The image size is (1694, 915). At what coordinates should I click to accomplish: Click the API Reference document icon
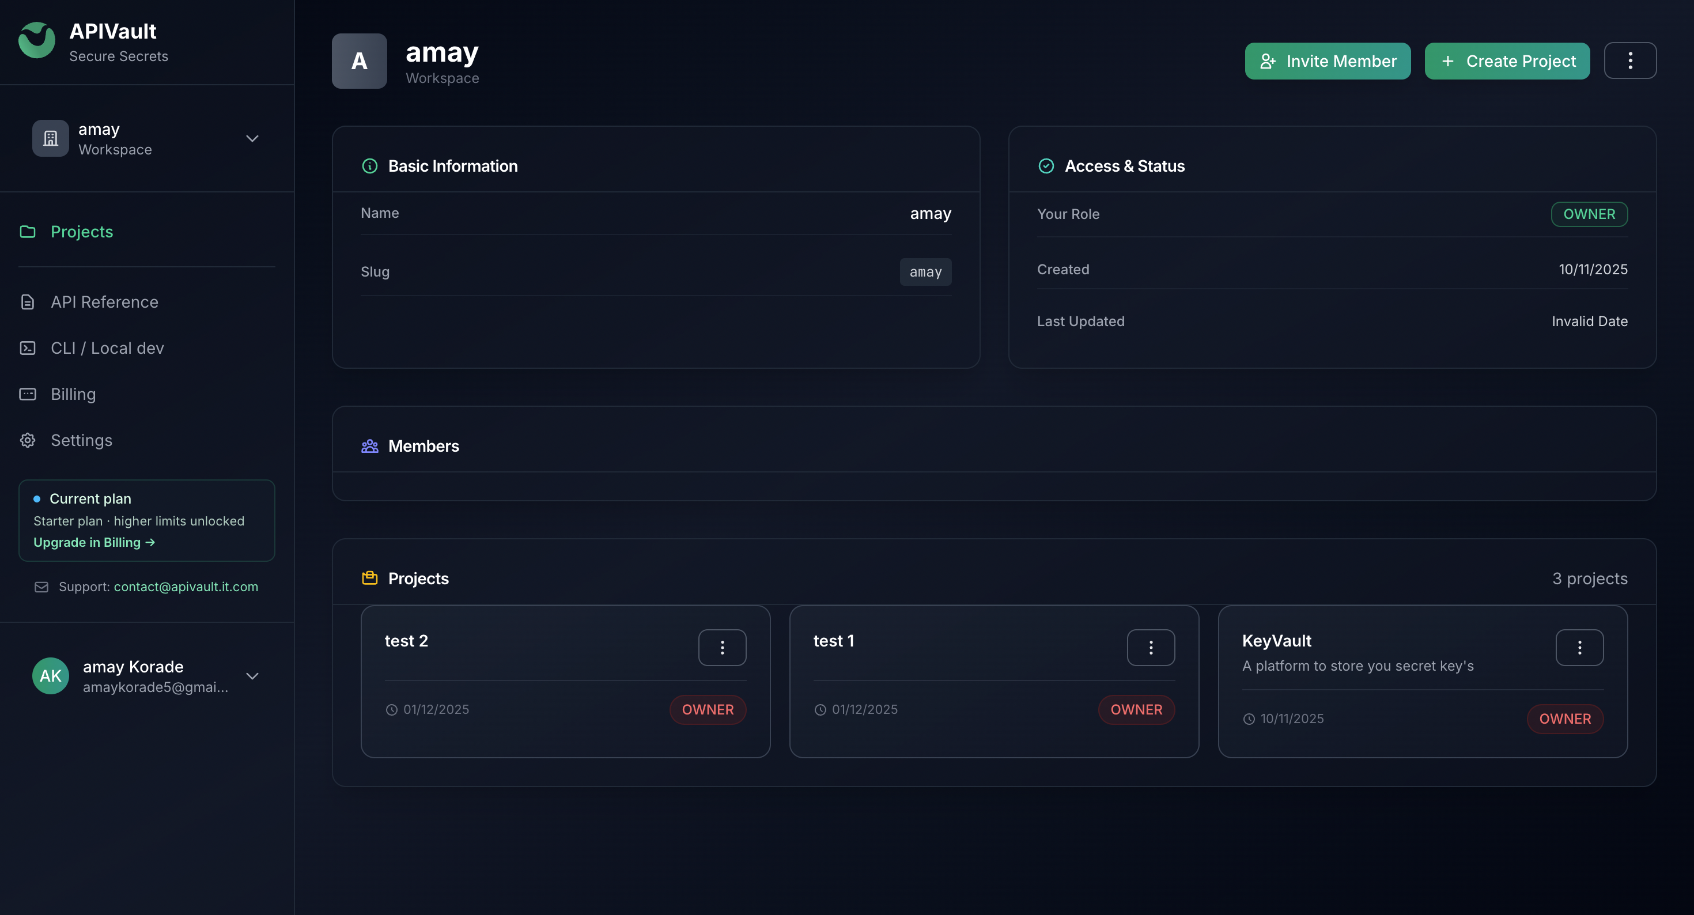coord(28,301)
